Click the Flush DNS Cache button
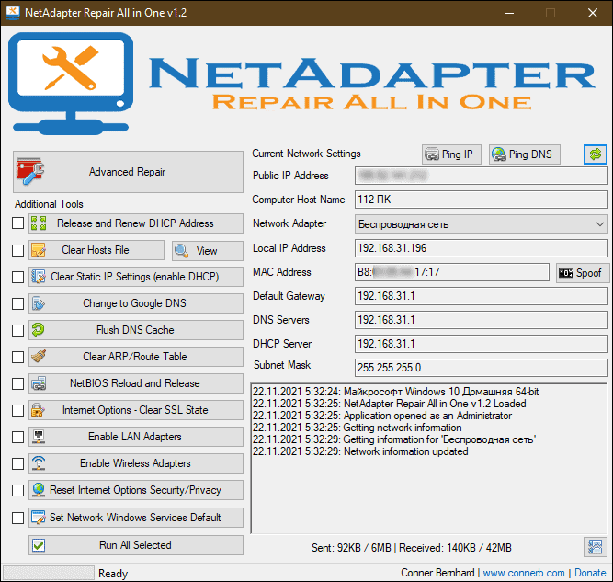 click(x=136, y=330)
